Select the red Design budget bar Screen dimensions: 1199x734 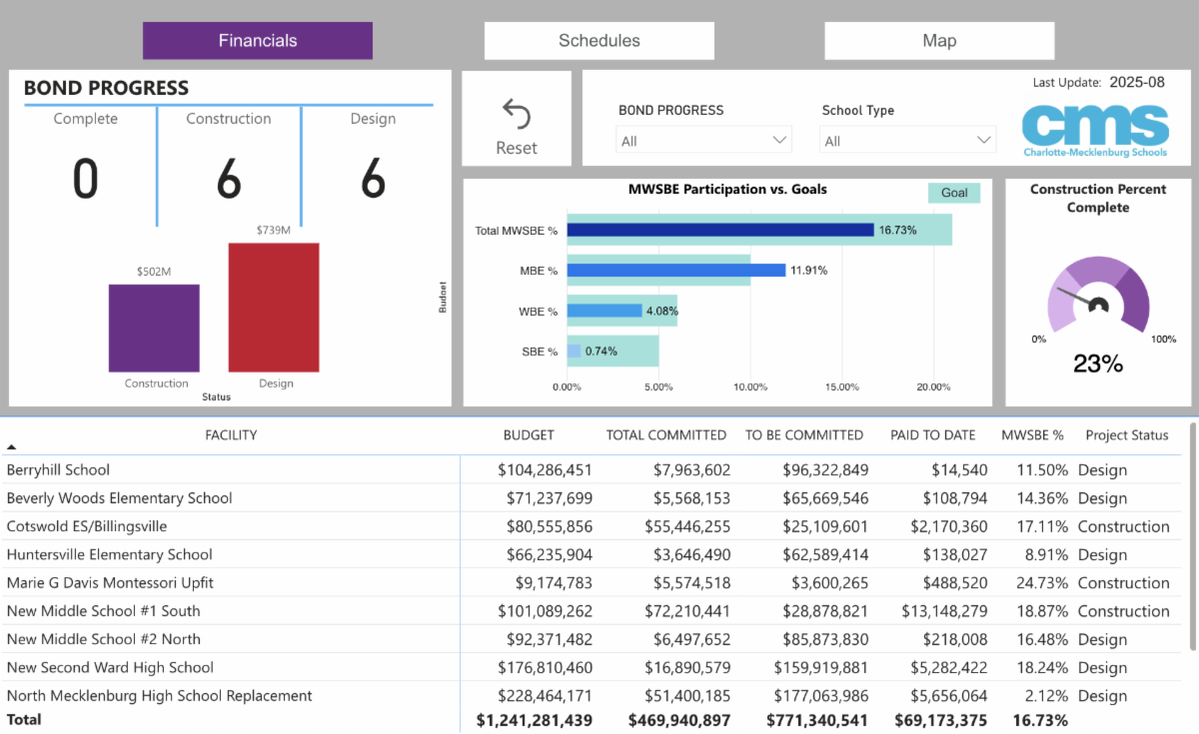[274, 308]
